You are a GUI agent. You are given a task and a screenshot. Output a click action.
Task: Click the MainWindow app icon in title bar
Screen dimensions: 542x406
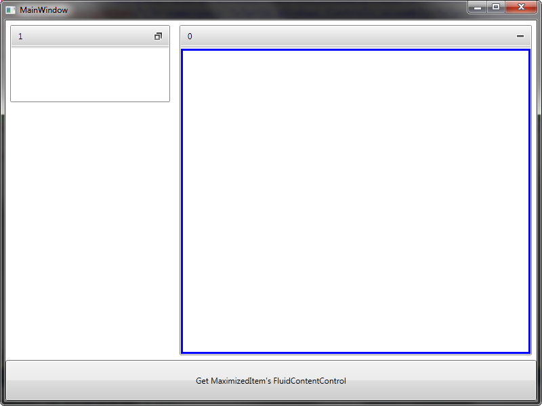click(10, 10)
